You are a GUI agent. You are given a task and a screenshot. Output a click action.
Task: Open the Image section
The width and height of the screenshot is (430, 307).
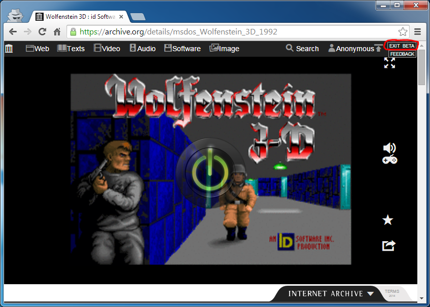click(224, 49)
